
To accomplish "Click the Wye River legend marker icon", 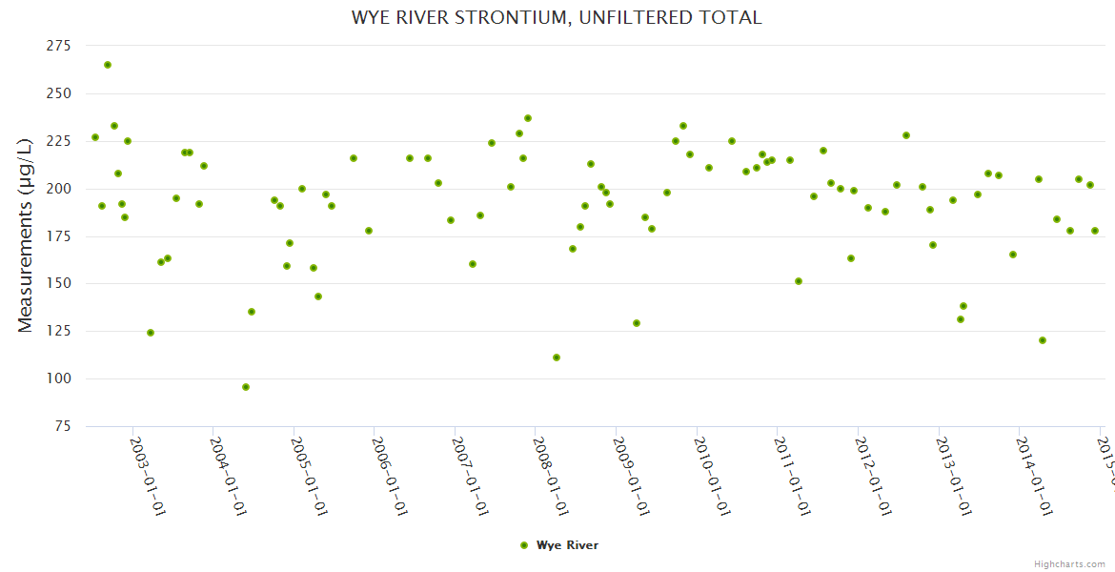I will [x=523, y=545].
